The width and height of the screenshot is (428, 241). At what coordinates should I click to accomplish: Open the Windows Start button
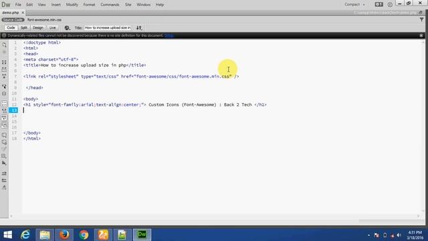point(7,235)
